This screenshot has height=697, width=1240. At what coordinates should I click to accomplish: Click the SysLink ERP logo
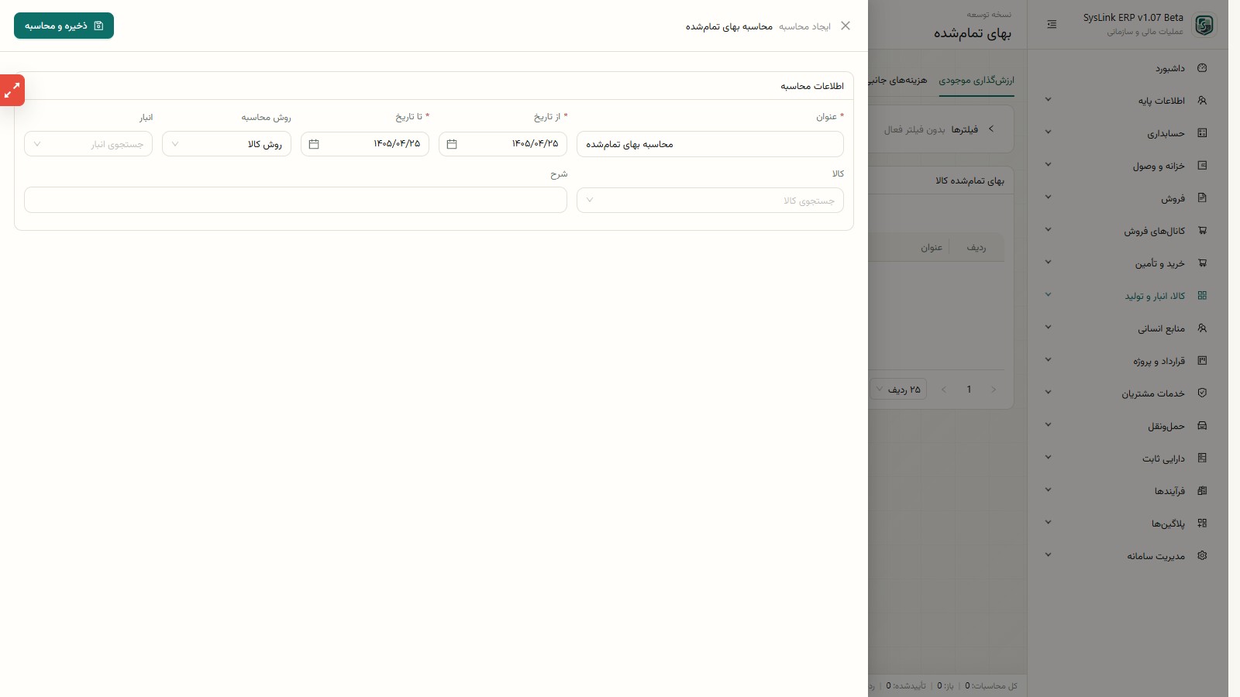point(1204,25)
